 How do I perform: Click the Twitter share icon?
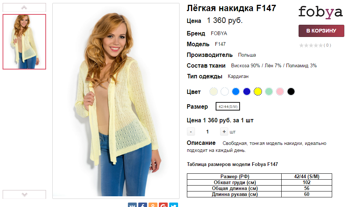coord(174,205)
